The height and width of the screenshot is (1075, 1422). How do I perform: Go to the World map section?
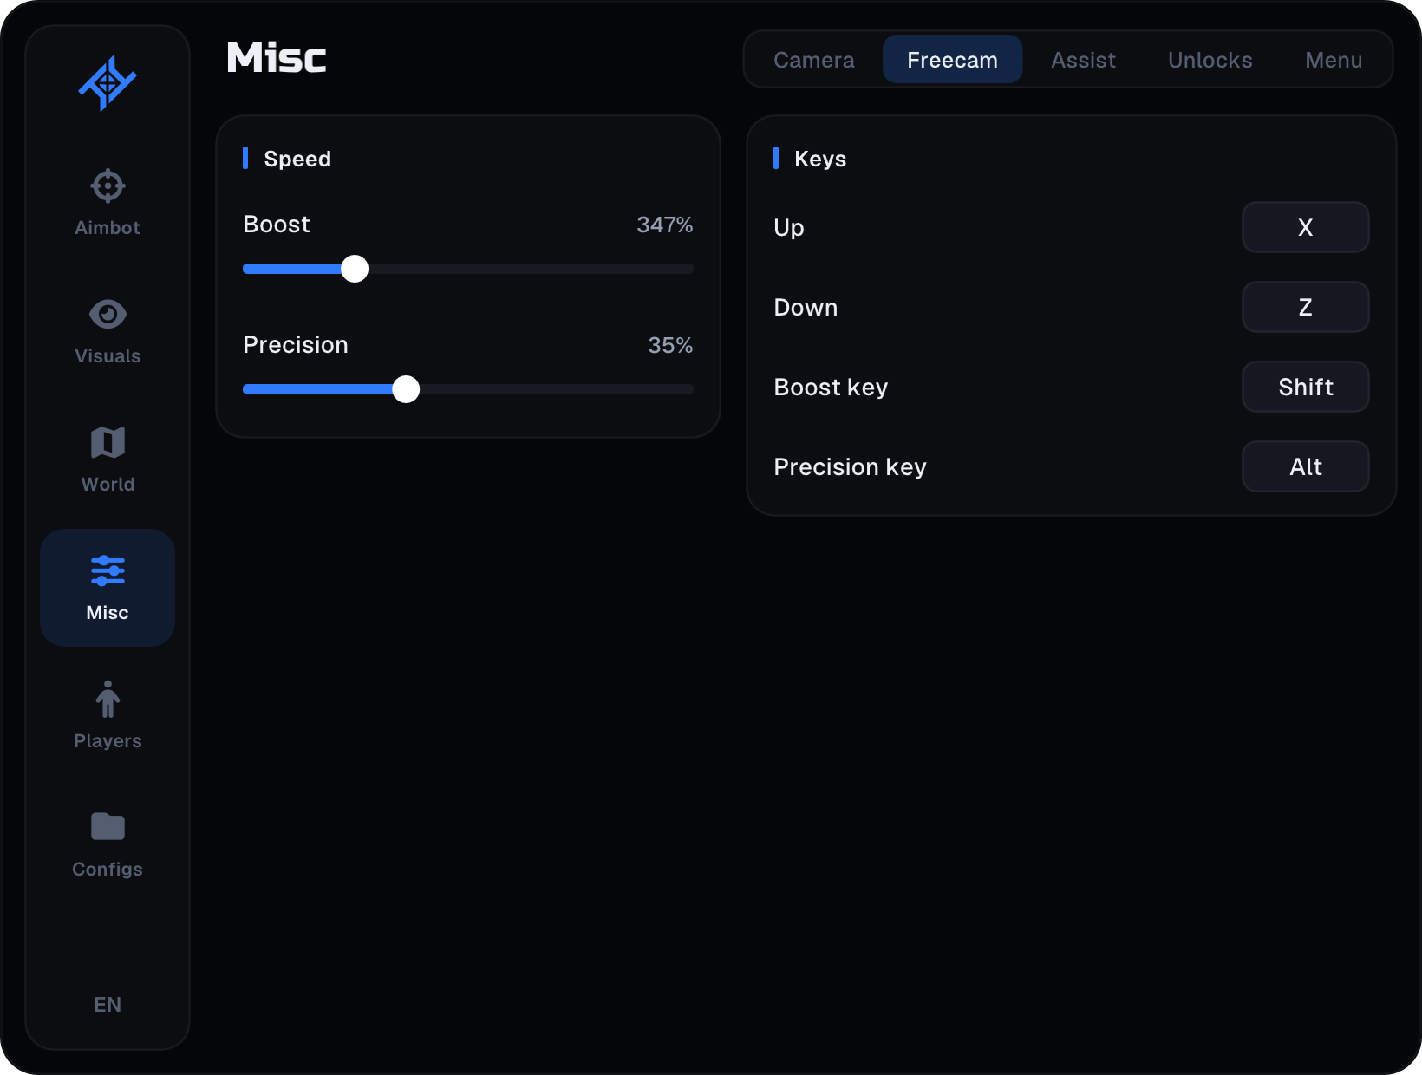(x=108, y=459)
